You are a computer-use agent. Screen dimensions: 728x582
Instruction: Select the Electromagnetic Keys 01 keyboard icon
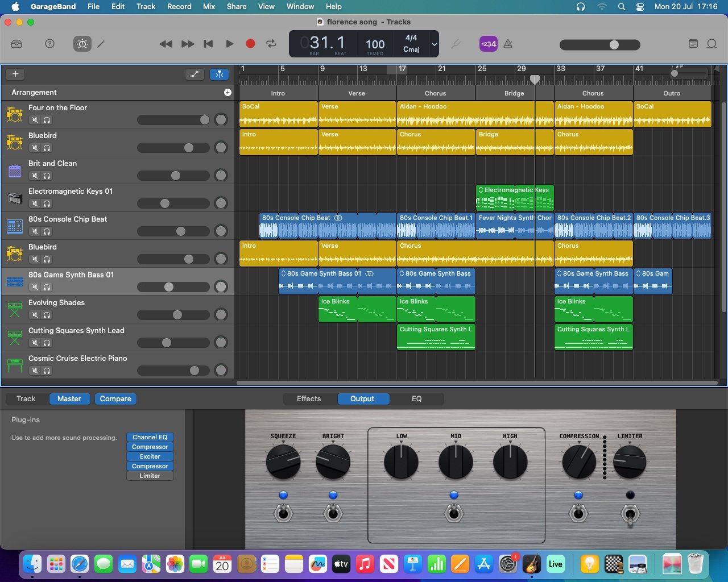[x=15, y=198]
